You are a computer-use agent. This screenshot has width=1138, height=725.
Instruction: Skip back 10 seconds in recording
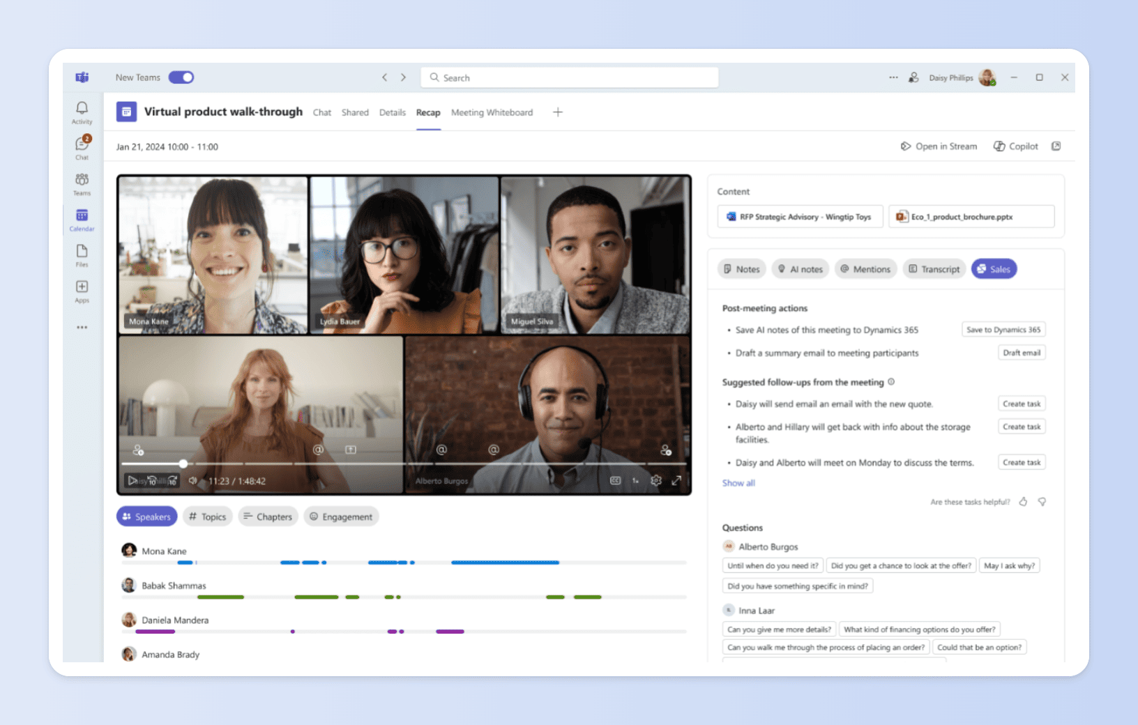pos(152,480)
